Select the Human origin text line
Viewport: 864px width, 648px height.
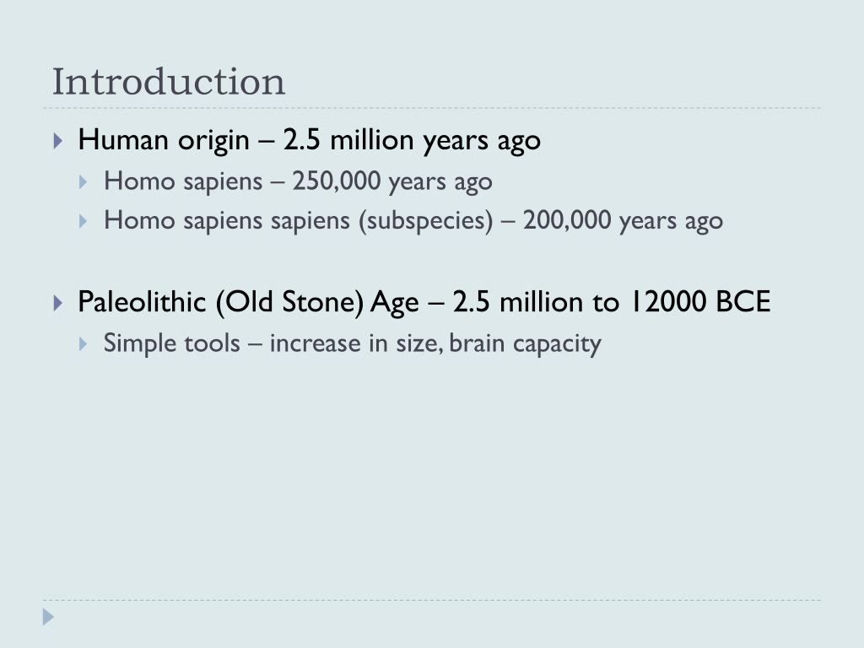click(309, 140)
